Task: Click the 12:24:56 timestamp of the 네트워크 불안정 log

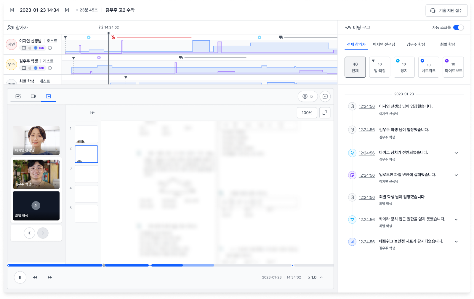Action: tap(367, 242)
